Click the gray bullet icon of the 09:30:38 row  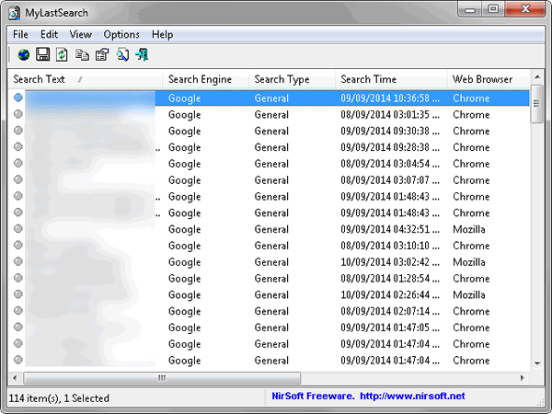pos(18,131)
